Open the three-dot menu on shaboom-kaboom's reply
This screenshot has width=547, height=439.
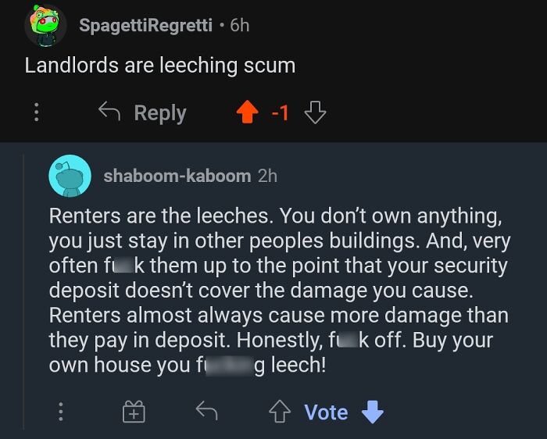pos(62,412)
